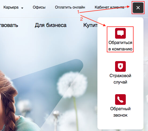Choose the "Обратный звонок" text label
The height and width of the screenshot is (131, 148).
click(x=120, y=112)
